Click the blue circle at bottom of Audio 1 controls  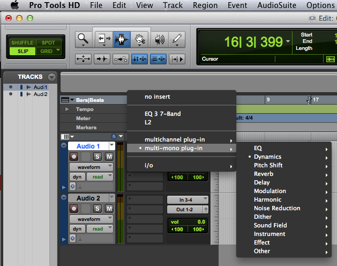pos(73,187)
